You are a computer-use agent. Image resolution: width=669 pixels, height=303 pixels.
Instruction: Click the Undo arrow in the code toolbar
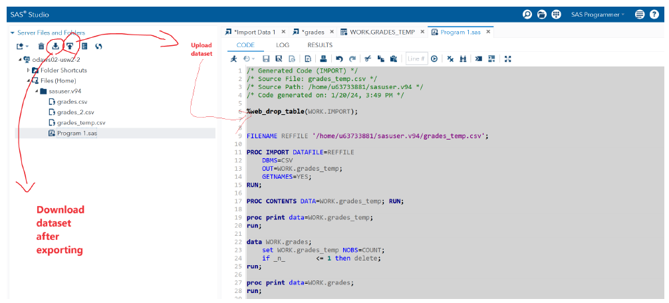[x=339, y=58]
